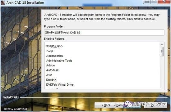The height and width of the screenshot is (112, 171).
Task: Select DVDFab Virtual Drive folder
Action: pos(60,84)
